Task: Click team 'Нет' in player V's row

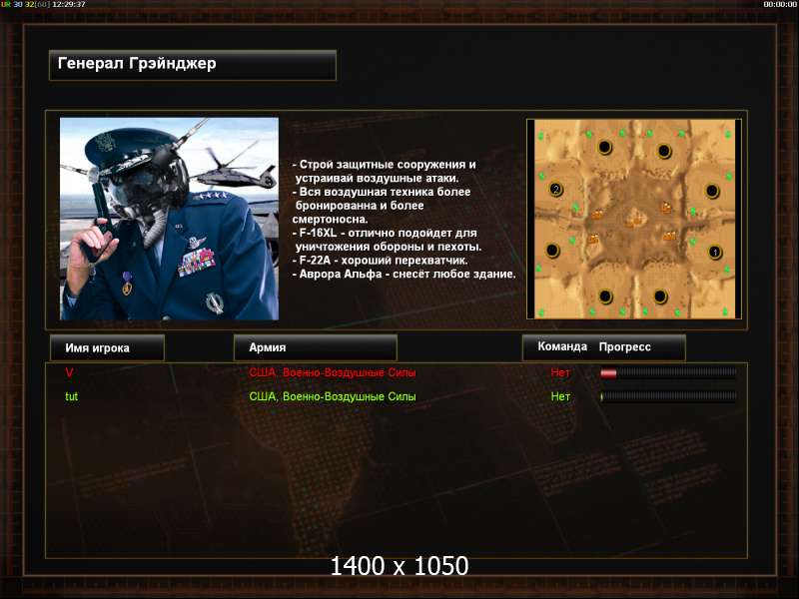Action: coord(560,372)
